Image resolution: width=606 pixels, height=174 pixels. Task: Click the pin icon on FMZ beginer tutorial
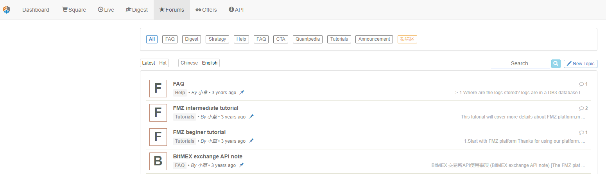251,141
